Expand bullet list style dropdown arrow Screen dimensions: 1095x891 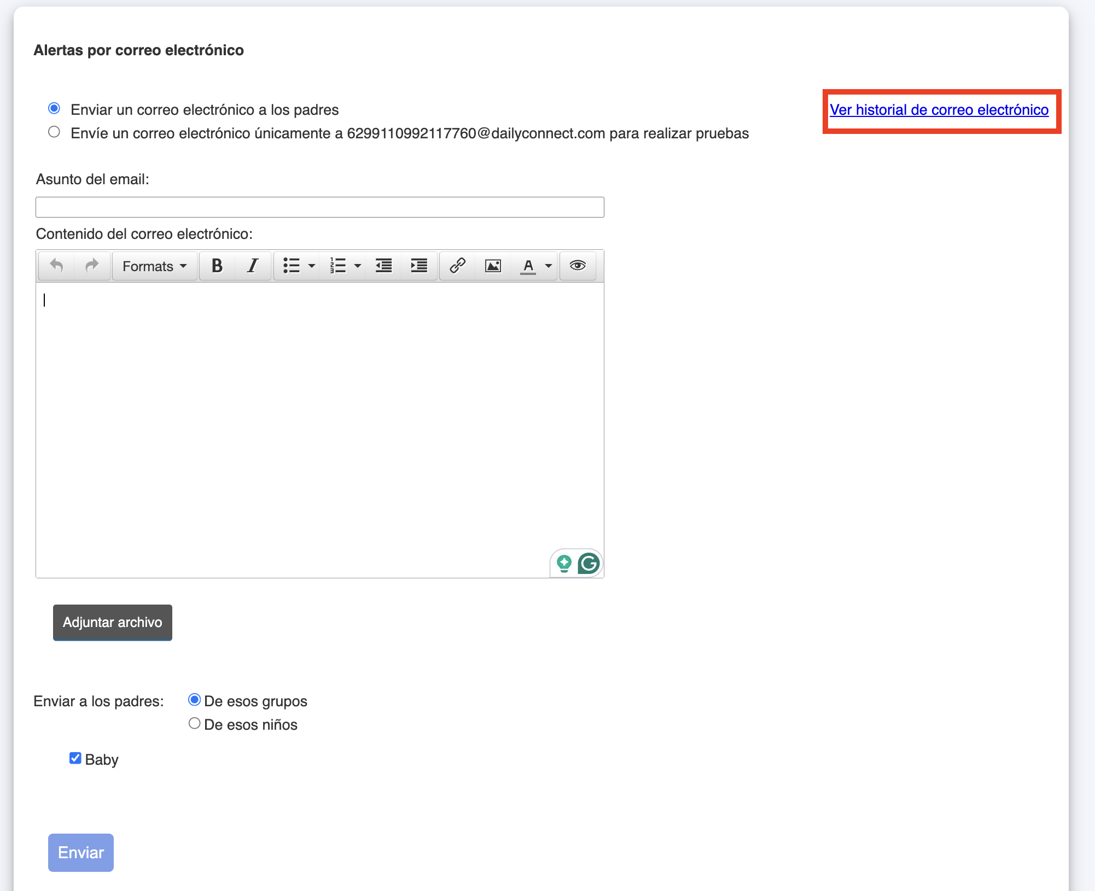312,266
